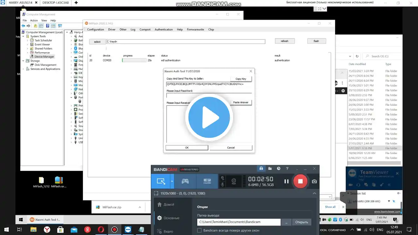This screenshot has height=235, width=418.
Task: Pause the Bandicam recording
Action: click(x=286, y=181)
